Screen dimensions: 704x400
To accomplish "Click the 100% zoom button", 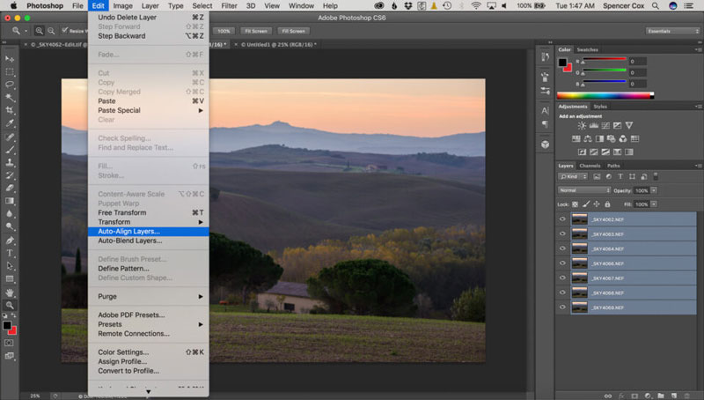I will 224,31.
